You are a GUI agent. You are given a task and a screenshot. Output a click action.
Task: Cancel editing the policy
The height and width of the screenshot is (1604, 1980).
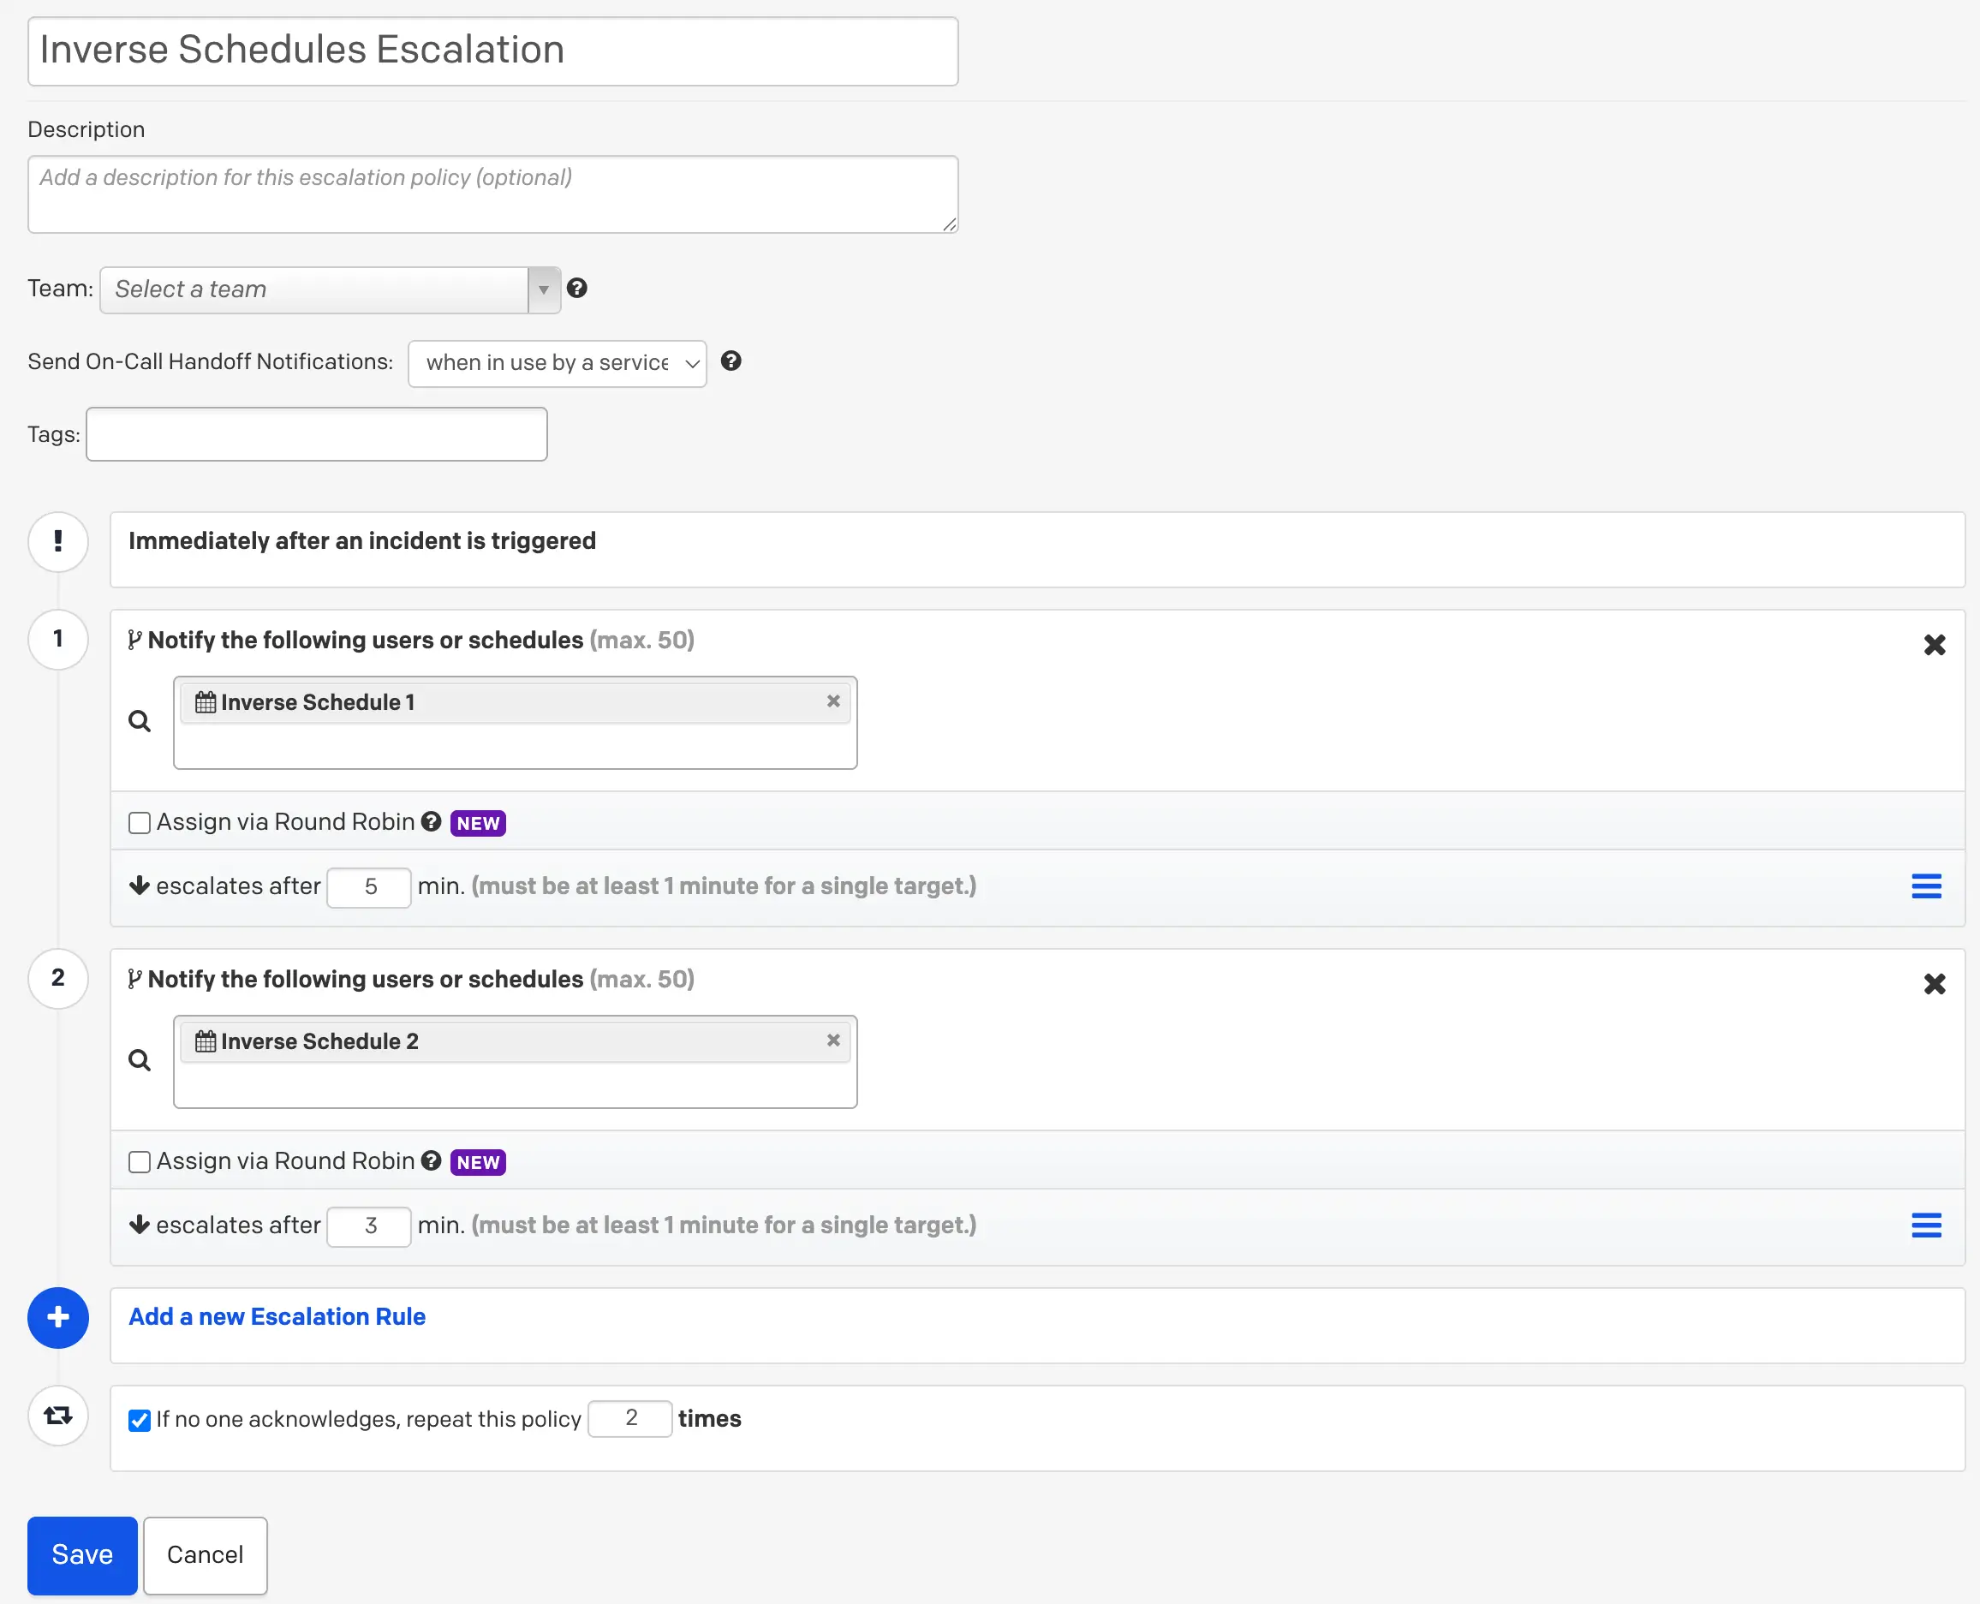[206, 1555]
